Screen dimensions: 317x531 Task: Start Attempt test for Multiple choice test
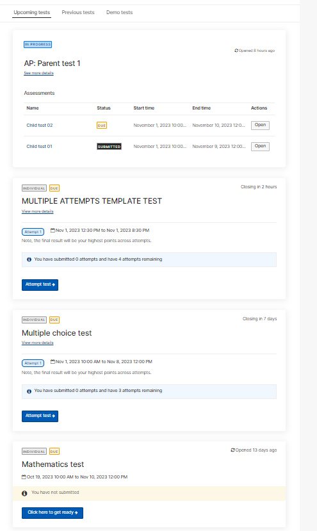[x=40, y=416]
